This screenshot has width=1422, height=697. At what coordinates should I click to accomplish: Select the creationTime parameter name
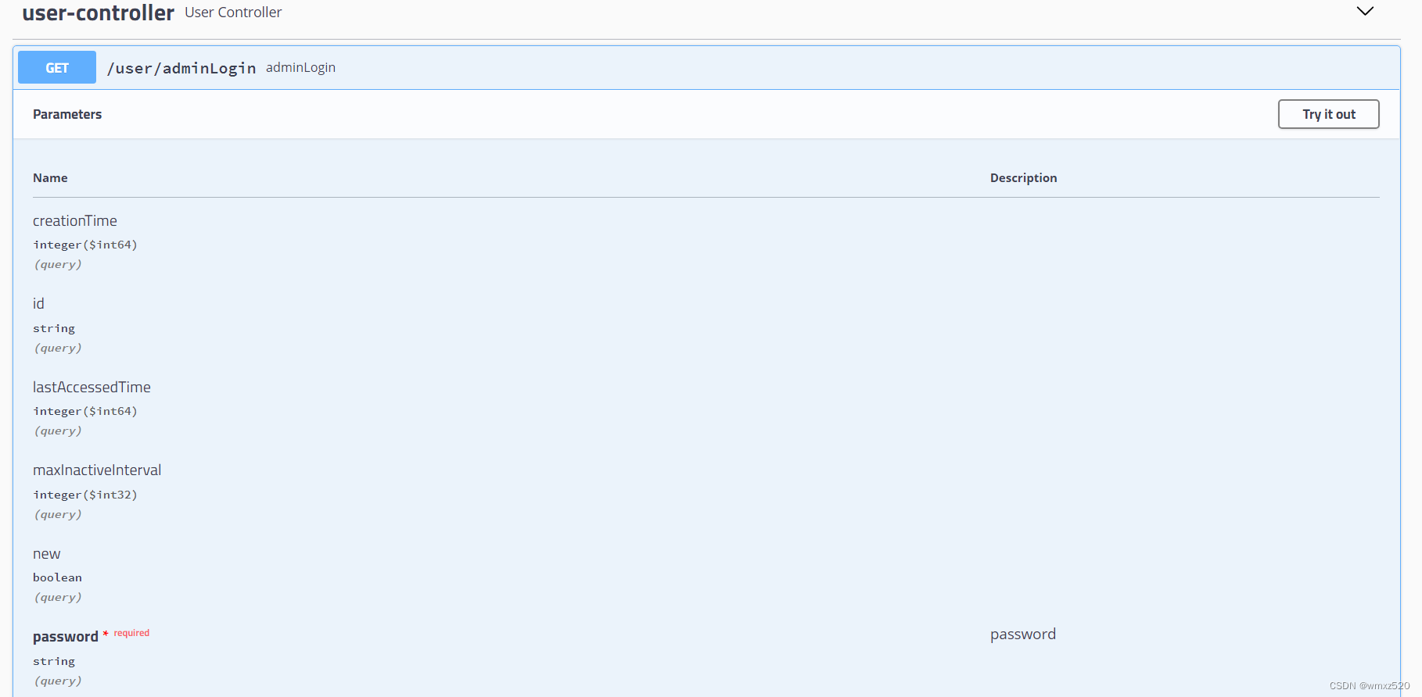point(75,221)
